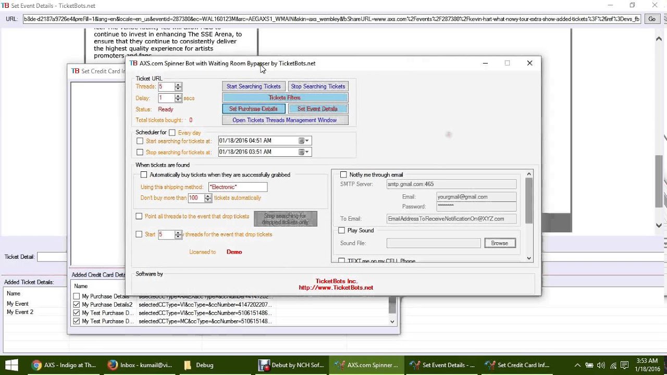This screenshot has width=667, height=375.
Task: Check Start searching for tickets at
Action: point(140,141)
